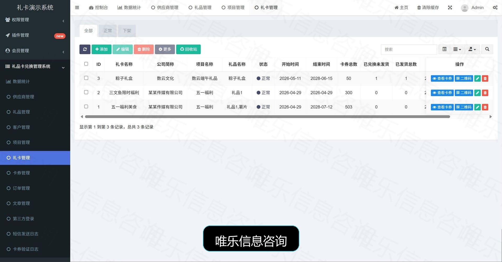This screenshot has height=262, width=502.
Task: Check the checkbox for row ID 2
Action: [x=86, y=92]
